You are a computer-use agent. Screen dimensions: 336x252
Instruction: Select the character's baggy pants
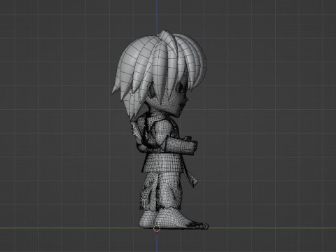click(x=161, y=190)
